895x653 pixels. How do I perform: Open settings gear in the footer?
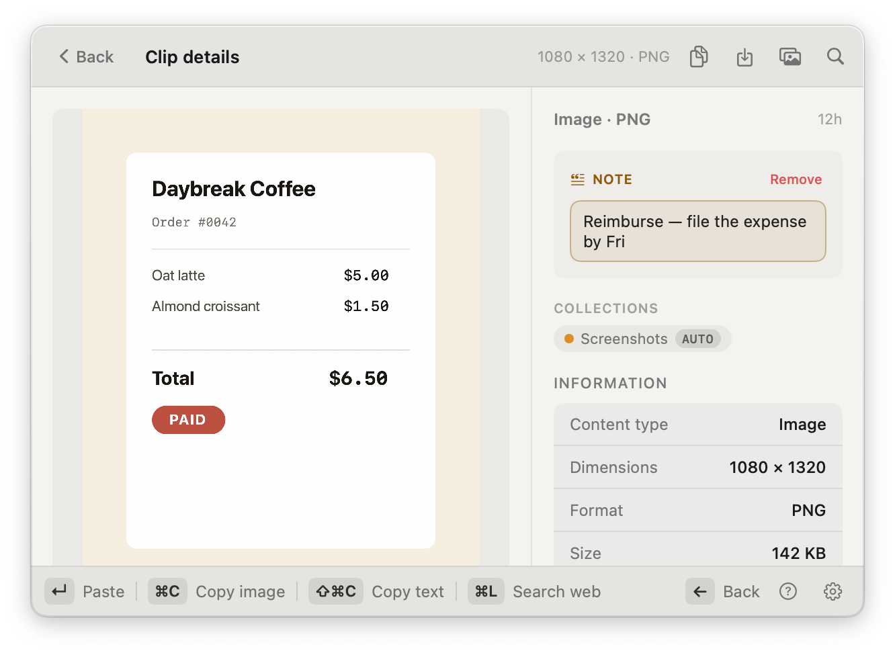click(833, 591)
